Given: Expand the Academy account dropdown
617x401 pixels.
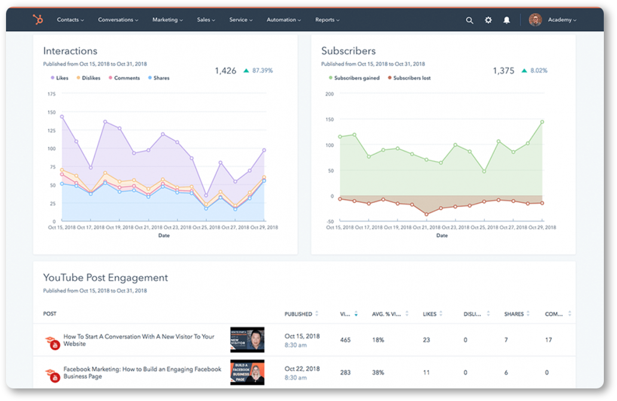Looking at the screenshot, I should point(562,20).
